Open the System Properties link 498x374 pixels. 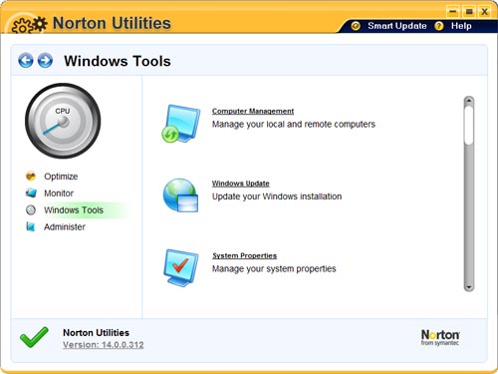point(244,255)
